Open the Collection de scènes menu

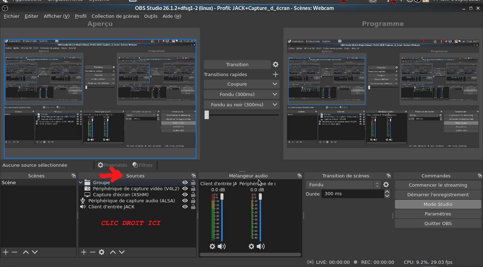[115, 16]
